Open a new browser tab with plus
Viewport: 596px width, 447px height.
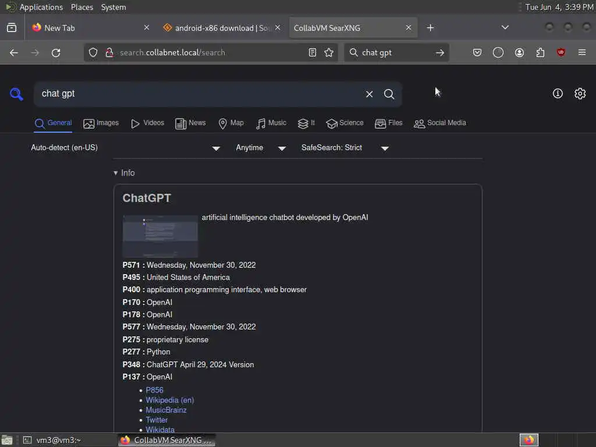point(430,28)
